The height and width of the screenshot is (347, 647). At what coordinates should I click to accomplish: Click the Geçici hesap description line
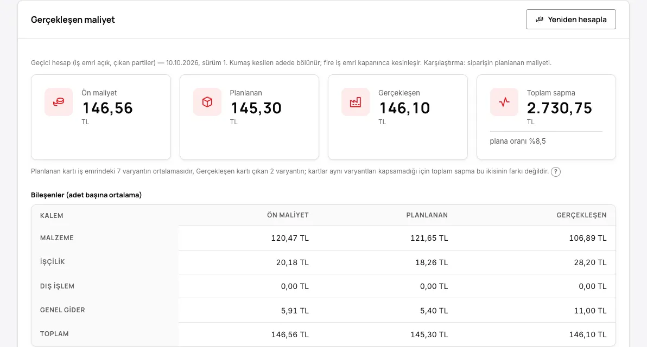tap(291, 63)
